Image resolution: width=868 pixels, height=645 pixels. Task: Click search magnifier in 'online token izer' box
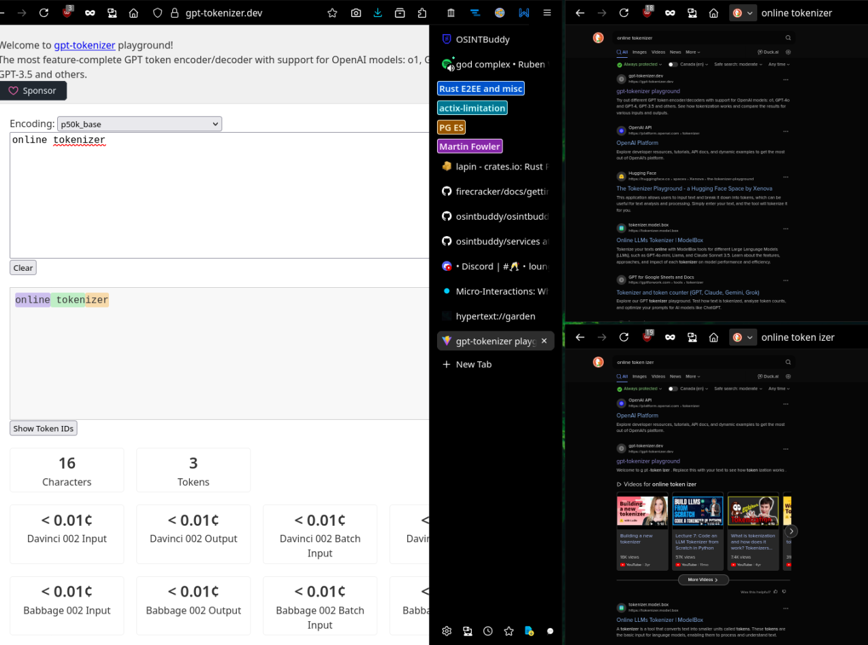pyautogui.click(x=788, y=363)
